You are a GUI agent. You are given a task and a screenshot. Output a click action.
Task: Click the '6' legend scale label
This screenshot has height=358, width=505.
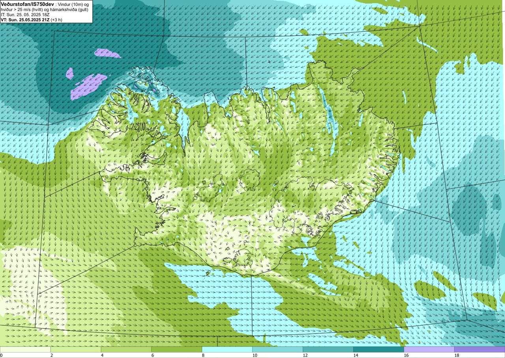click(x=153, y=355)
